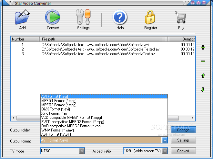
Task: Click the Settings button beside output format
Action: pyautogui.click(x=183, y=140)
